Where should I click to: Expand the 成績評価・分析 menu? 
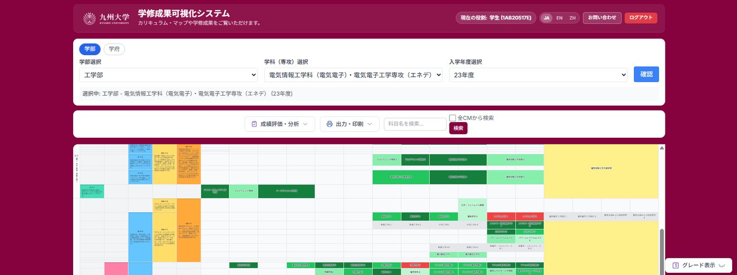pos(280,124)
